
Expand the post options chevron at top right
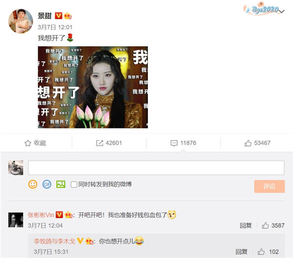(x=282, y=11)
